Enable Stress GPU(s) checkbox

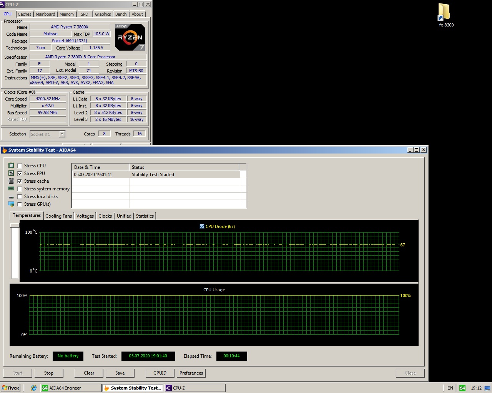[20, 204]
